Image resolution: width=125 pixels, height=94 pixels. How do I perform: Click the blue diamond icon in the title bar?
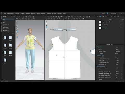(x=108, y=13)
